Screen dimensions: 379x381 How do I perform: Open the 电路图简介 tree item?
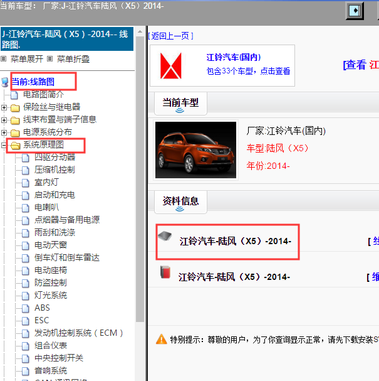[x=43, y=95]
